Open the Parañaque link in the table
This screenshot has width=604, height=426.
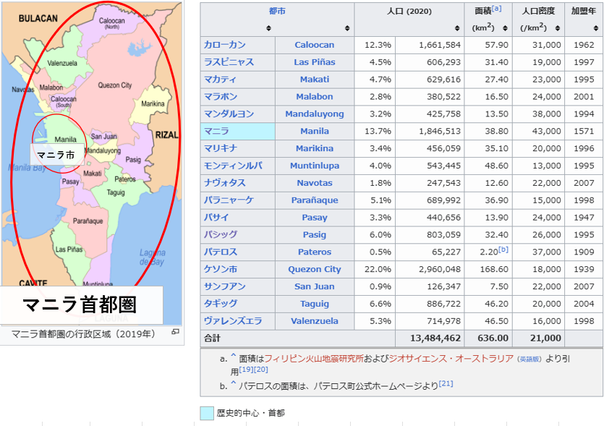tap(315, 200)
